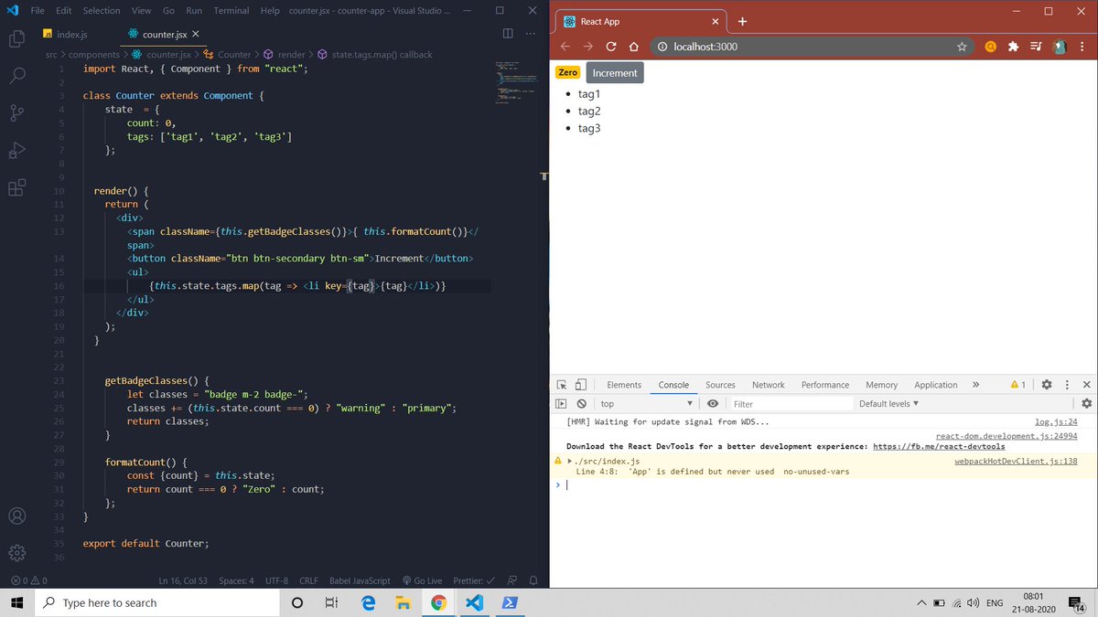1098x617 pixels.
Task: Open the notifications bell in status bar
Action: pyautogui.click(x=533, y=580)
